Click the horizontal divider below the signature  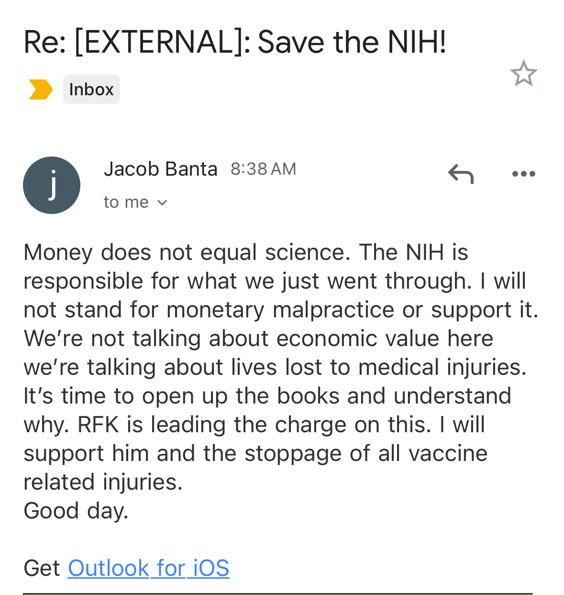(277, 594)
